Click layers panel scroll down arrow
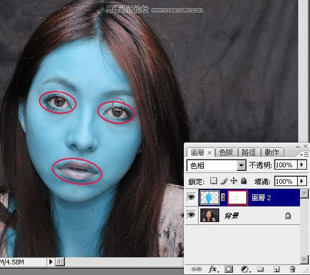Screen dimensions: 310x275 pyautogui.click(x=304, y=260)
